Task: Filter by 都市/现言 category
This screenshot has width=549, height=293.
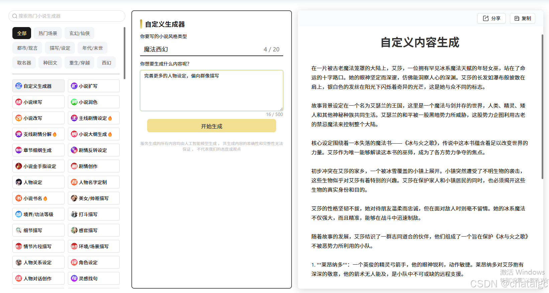Action: pyautogui.click(x=27, y=48)
